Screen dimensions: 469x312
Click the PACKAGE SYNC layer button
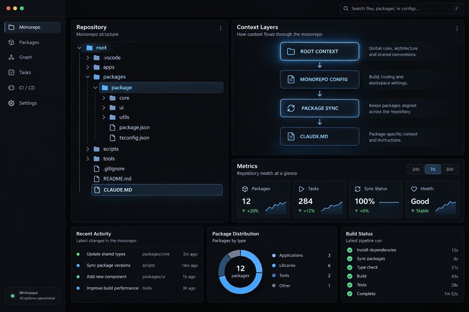pyautogui.click(x=320, y=108)
